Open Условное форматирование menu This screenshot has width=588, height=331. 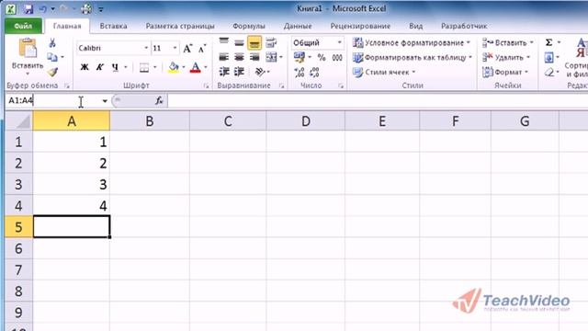click(412, 43)
